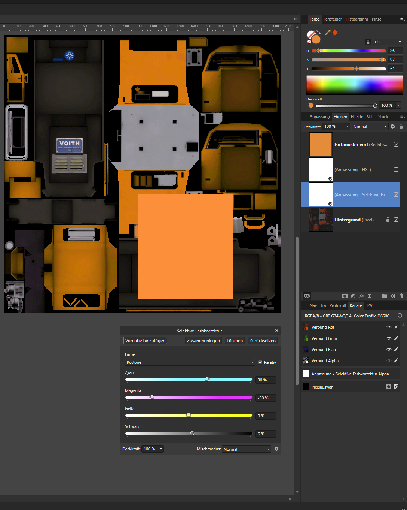Delete the layer with the trash icon
Viewport: 407px width, 510px height.
click(x=401, y=296)
